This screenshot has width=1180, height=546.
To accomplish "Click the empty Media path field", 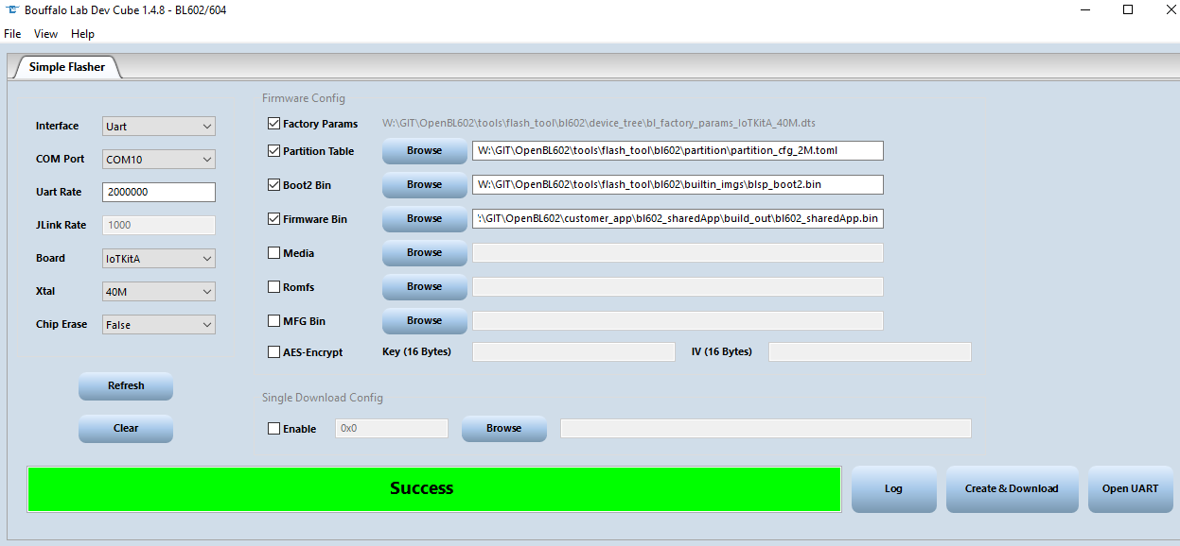I will pyautogui.click(x=678, y=253).
